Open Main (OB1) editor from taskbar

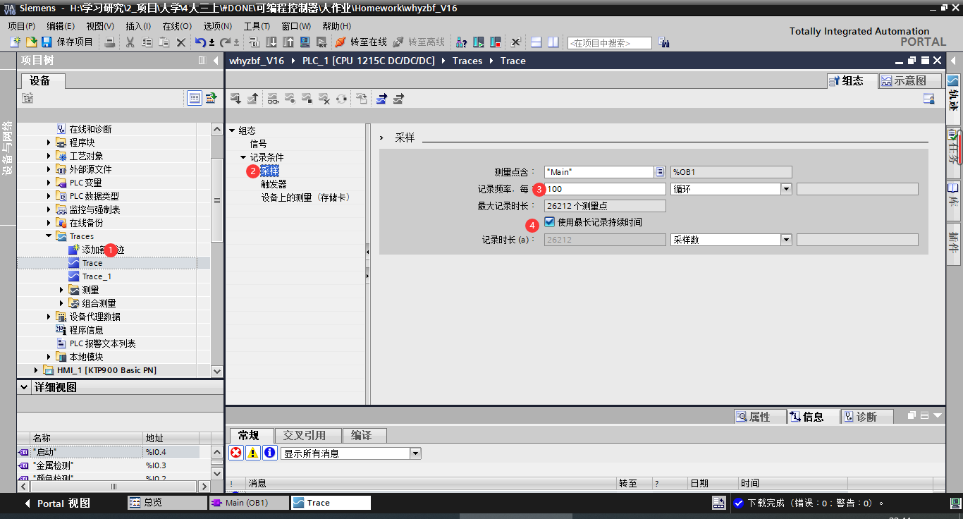pyautogui.click(x=249, y=503)
